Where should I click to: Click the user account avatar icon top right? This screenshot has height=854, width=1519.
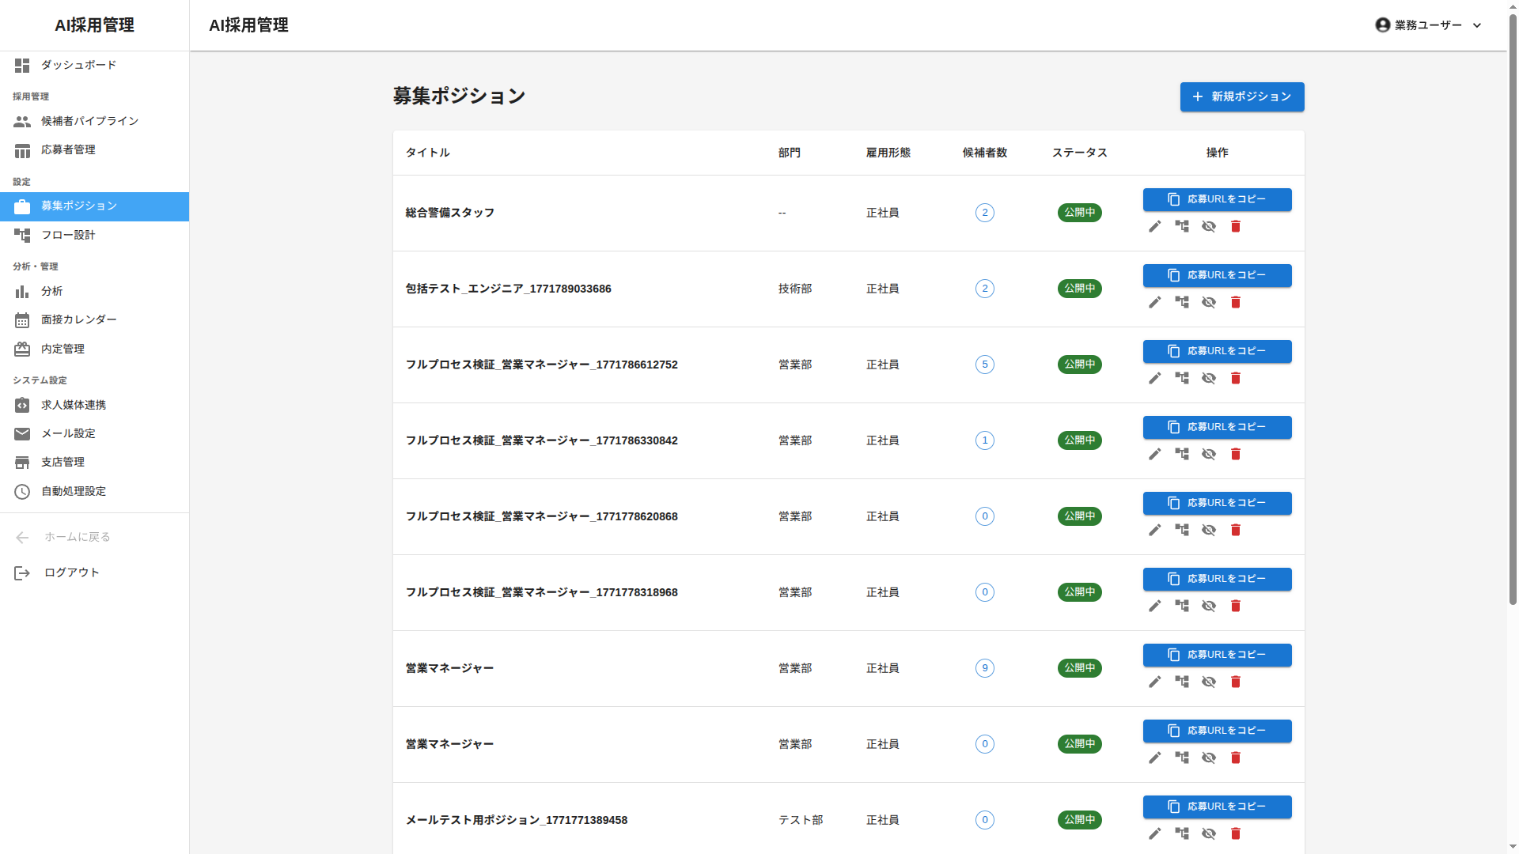(x=1382, y=25)
